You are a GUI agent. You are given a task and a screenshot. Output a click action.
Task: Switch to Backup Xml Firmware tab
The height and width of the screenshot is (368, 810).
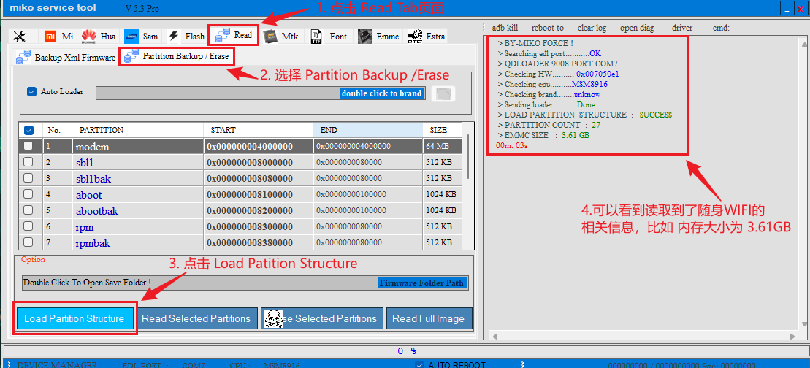coord(66,57)
